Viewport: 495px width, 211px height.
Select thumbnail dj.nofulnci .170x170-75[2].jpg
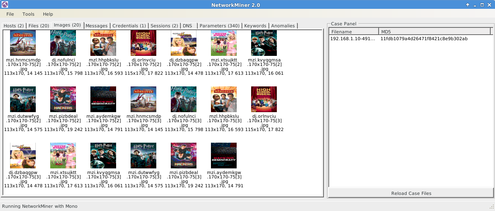coord(63,43)
